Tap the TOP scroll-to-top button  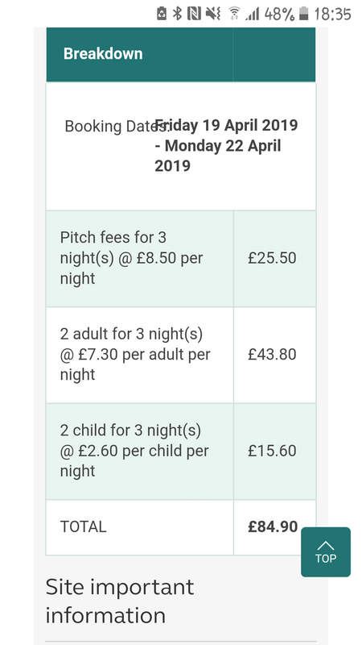point(326,551)
